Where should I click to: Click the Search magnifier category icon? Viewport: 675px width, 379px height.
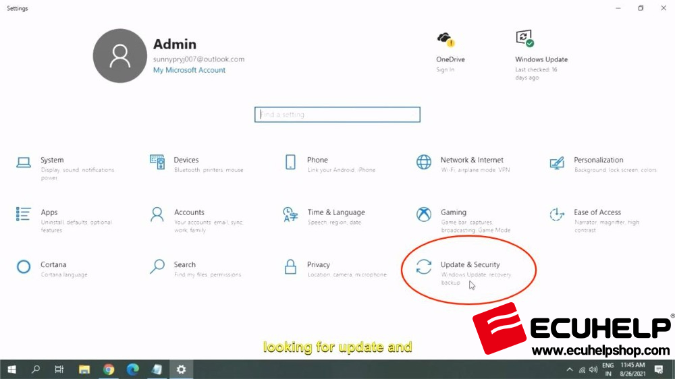pos(157,267)
